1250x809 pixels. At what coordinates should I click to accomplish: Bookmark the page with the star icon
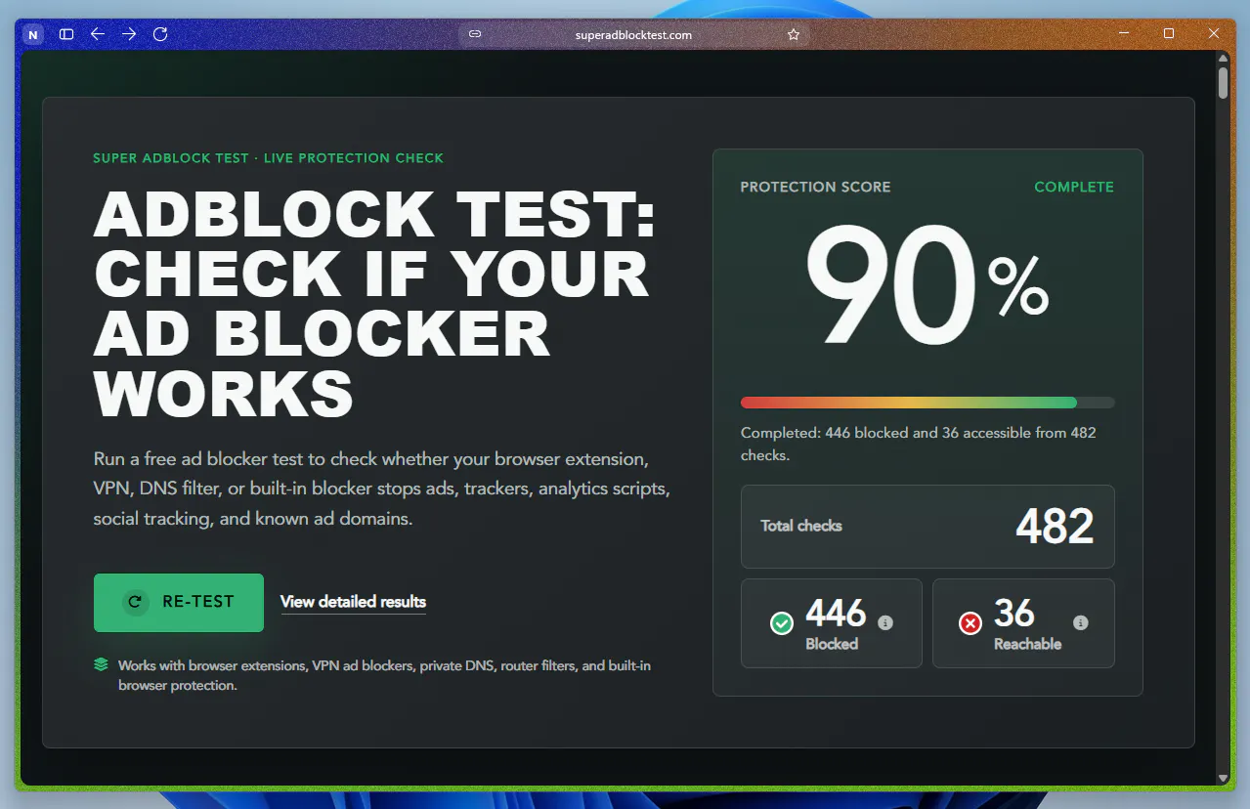794,34
